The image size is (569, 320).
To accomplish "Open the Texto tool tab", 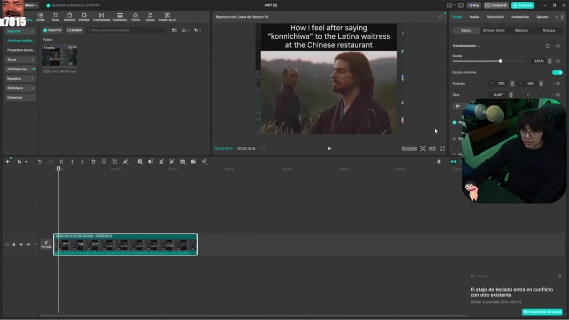I will pos(55,17).
